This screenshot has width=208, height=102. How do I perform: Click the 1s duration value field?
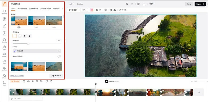[59, 41]
